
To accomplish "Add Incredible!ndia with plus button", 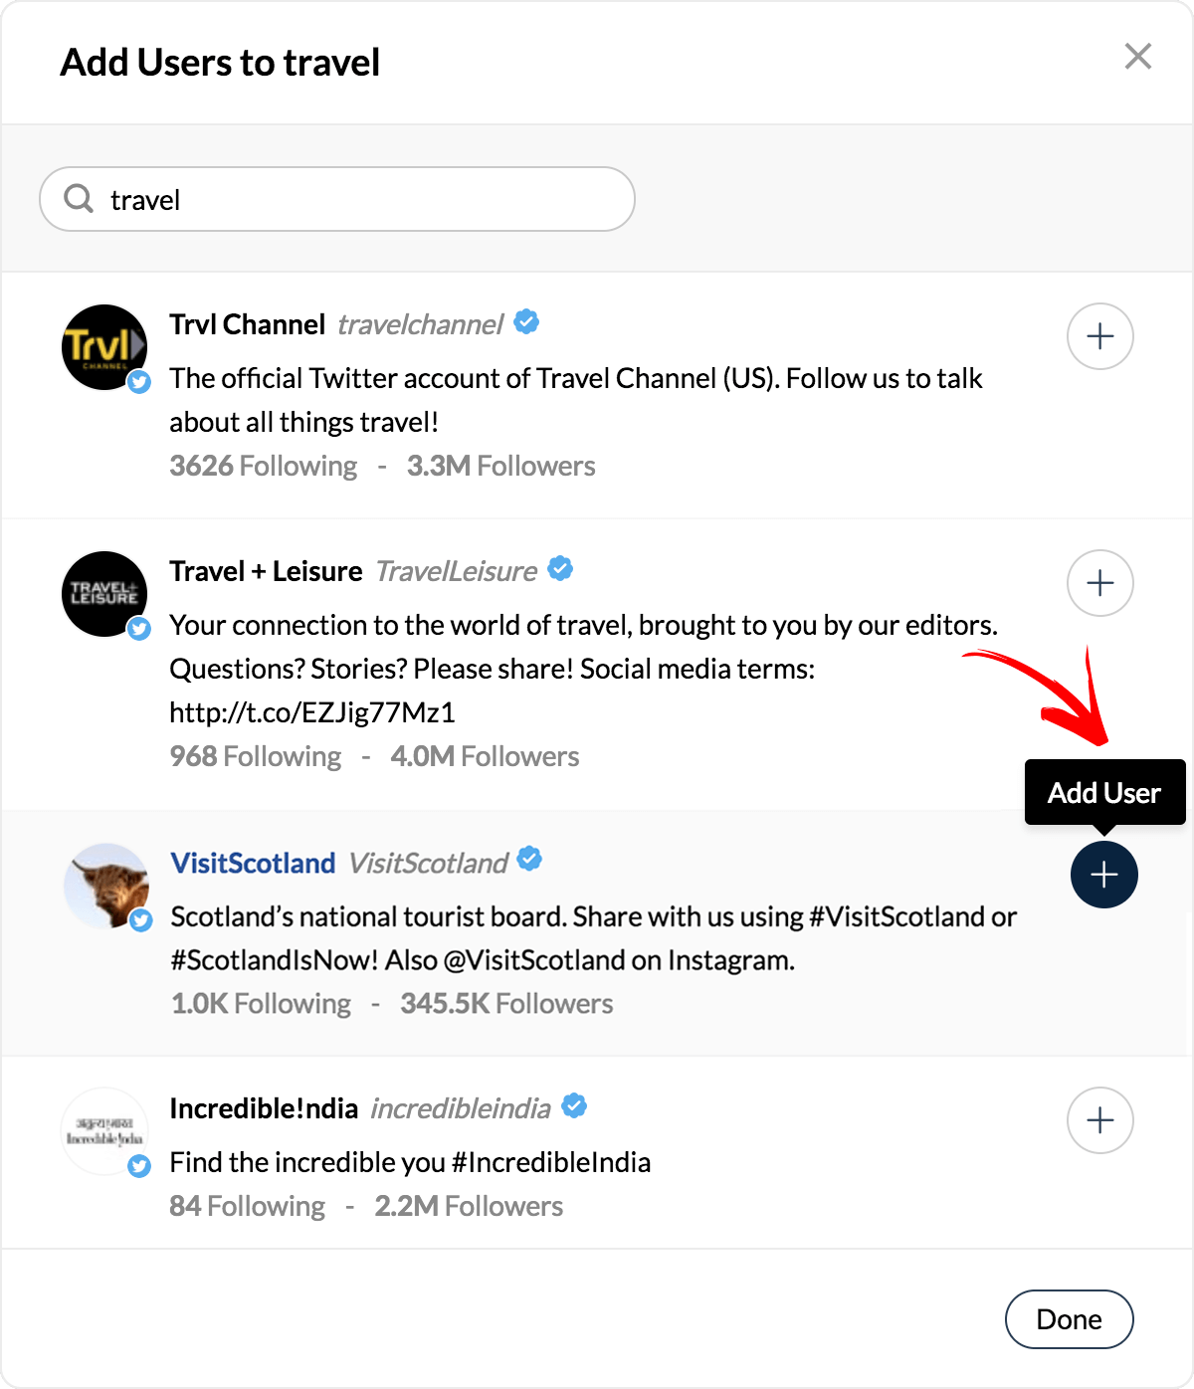I will pos(1099,1120).
